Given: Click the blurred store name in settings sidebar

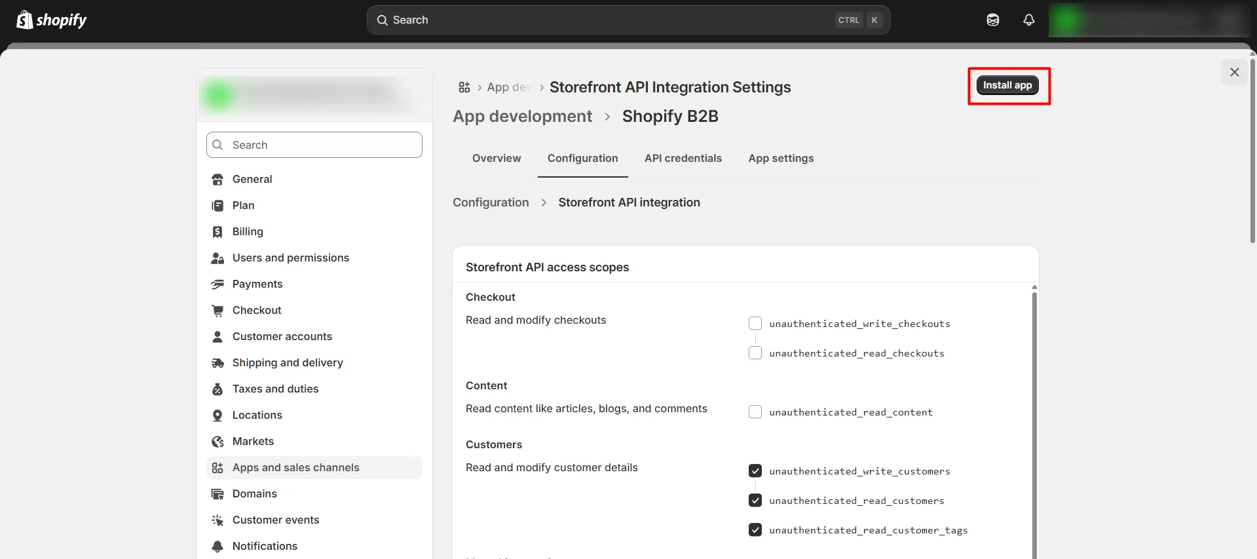Looking at the screenshot, I should 314,96.
